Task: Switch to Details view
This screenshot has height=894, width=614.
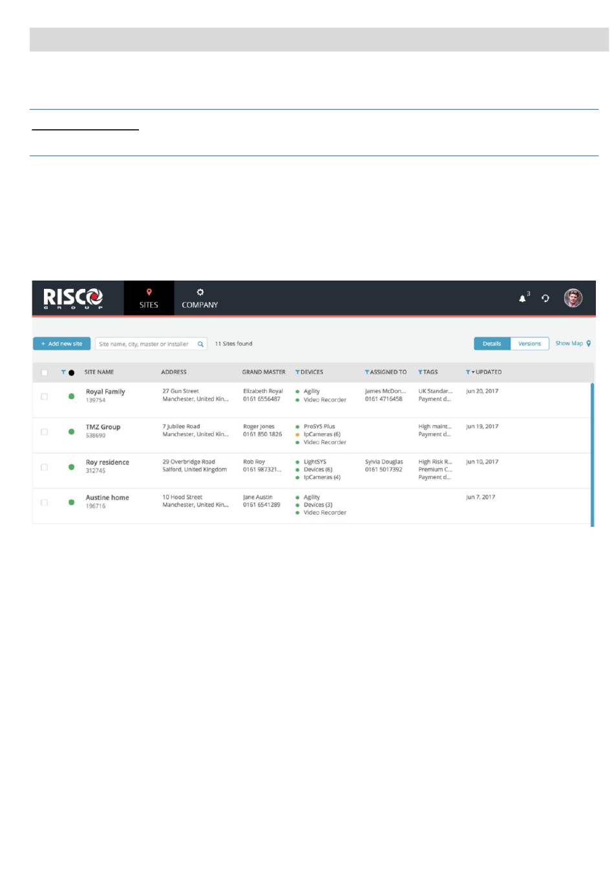Action: [x=492, y=344]
